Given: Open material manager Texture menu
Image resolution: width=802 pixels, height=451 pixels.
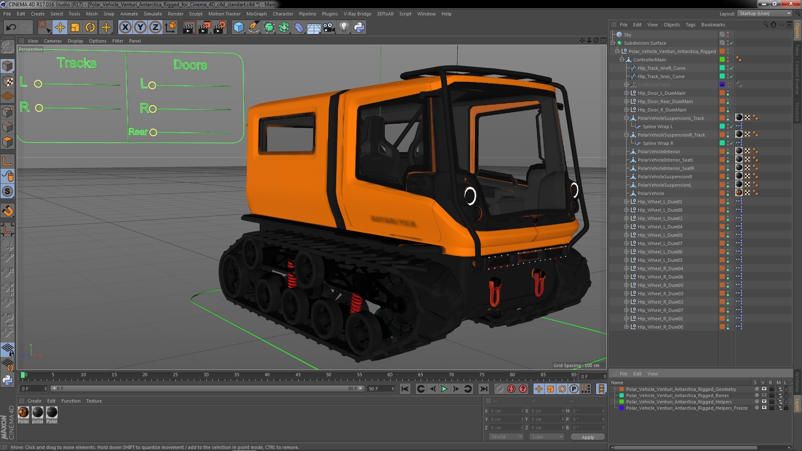Looking at the screenshot, I should [x=94, y=401].
